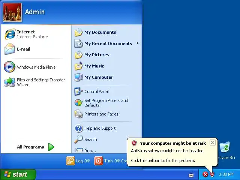This screenshot has height=180, width=240.
Task: Click the Log Off key icon
Action: [x=70, y=161]
